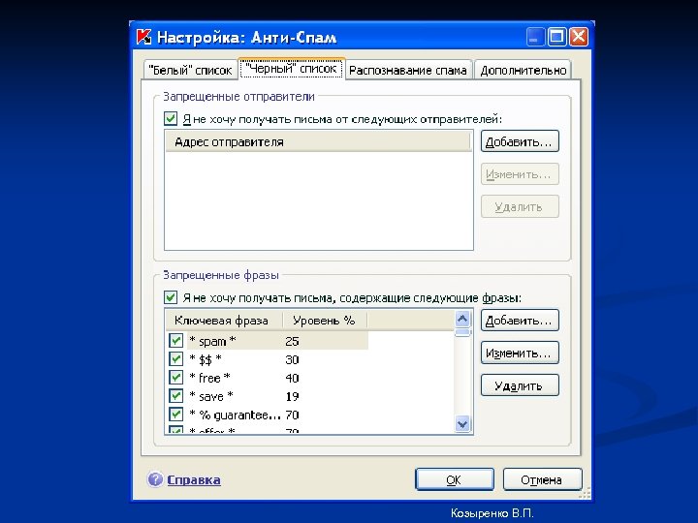Click Изменить in blocked phrases section
This screenshot has width=698, height=523.
click(x=520, y=354)
